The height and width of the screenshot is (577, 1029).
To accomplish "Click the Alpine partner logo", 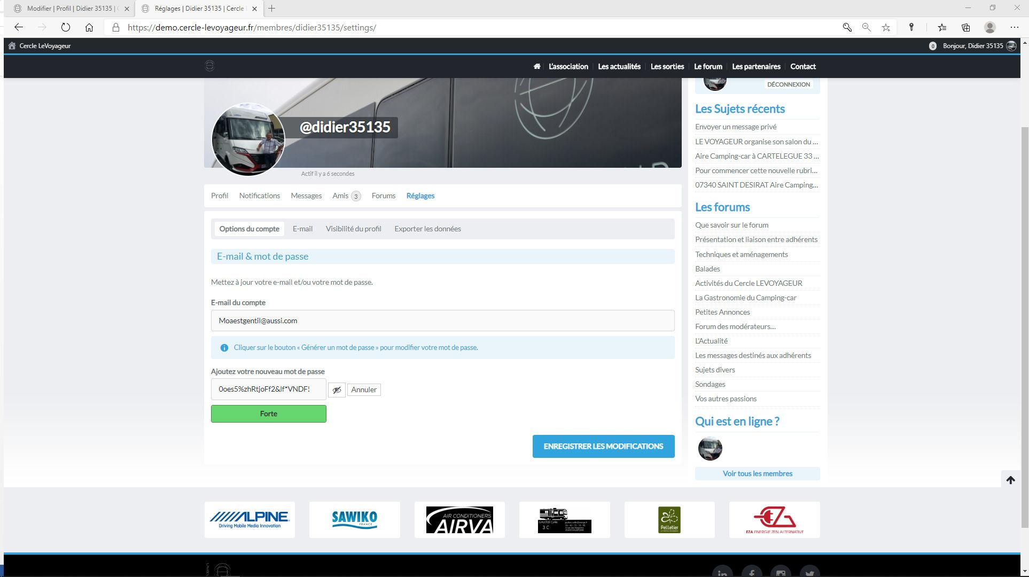I will click(x=250, y=519).
